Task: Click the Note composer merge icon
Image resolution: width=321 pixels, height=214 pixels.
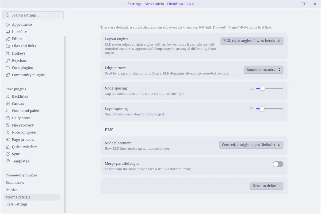Action: (8, 133)
